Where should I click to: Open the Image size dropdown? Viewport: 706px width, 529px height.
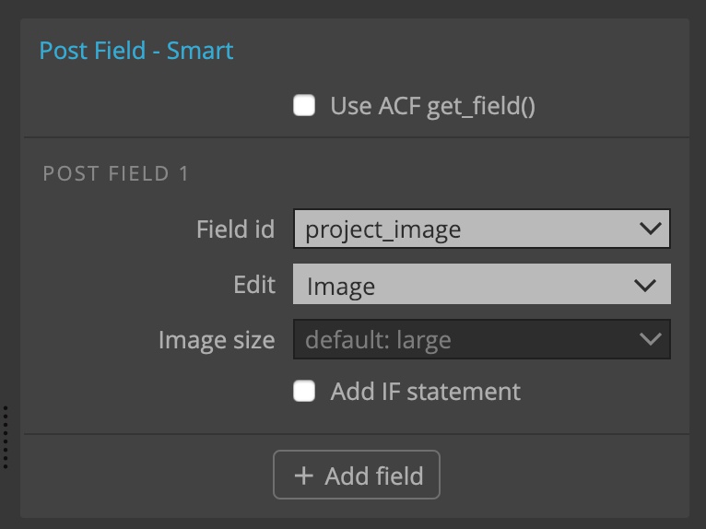(x=482, y=339)
